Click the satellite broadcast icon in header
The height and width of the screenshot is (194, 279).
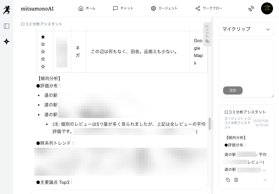coord(251,9)
